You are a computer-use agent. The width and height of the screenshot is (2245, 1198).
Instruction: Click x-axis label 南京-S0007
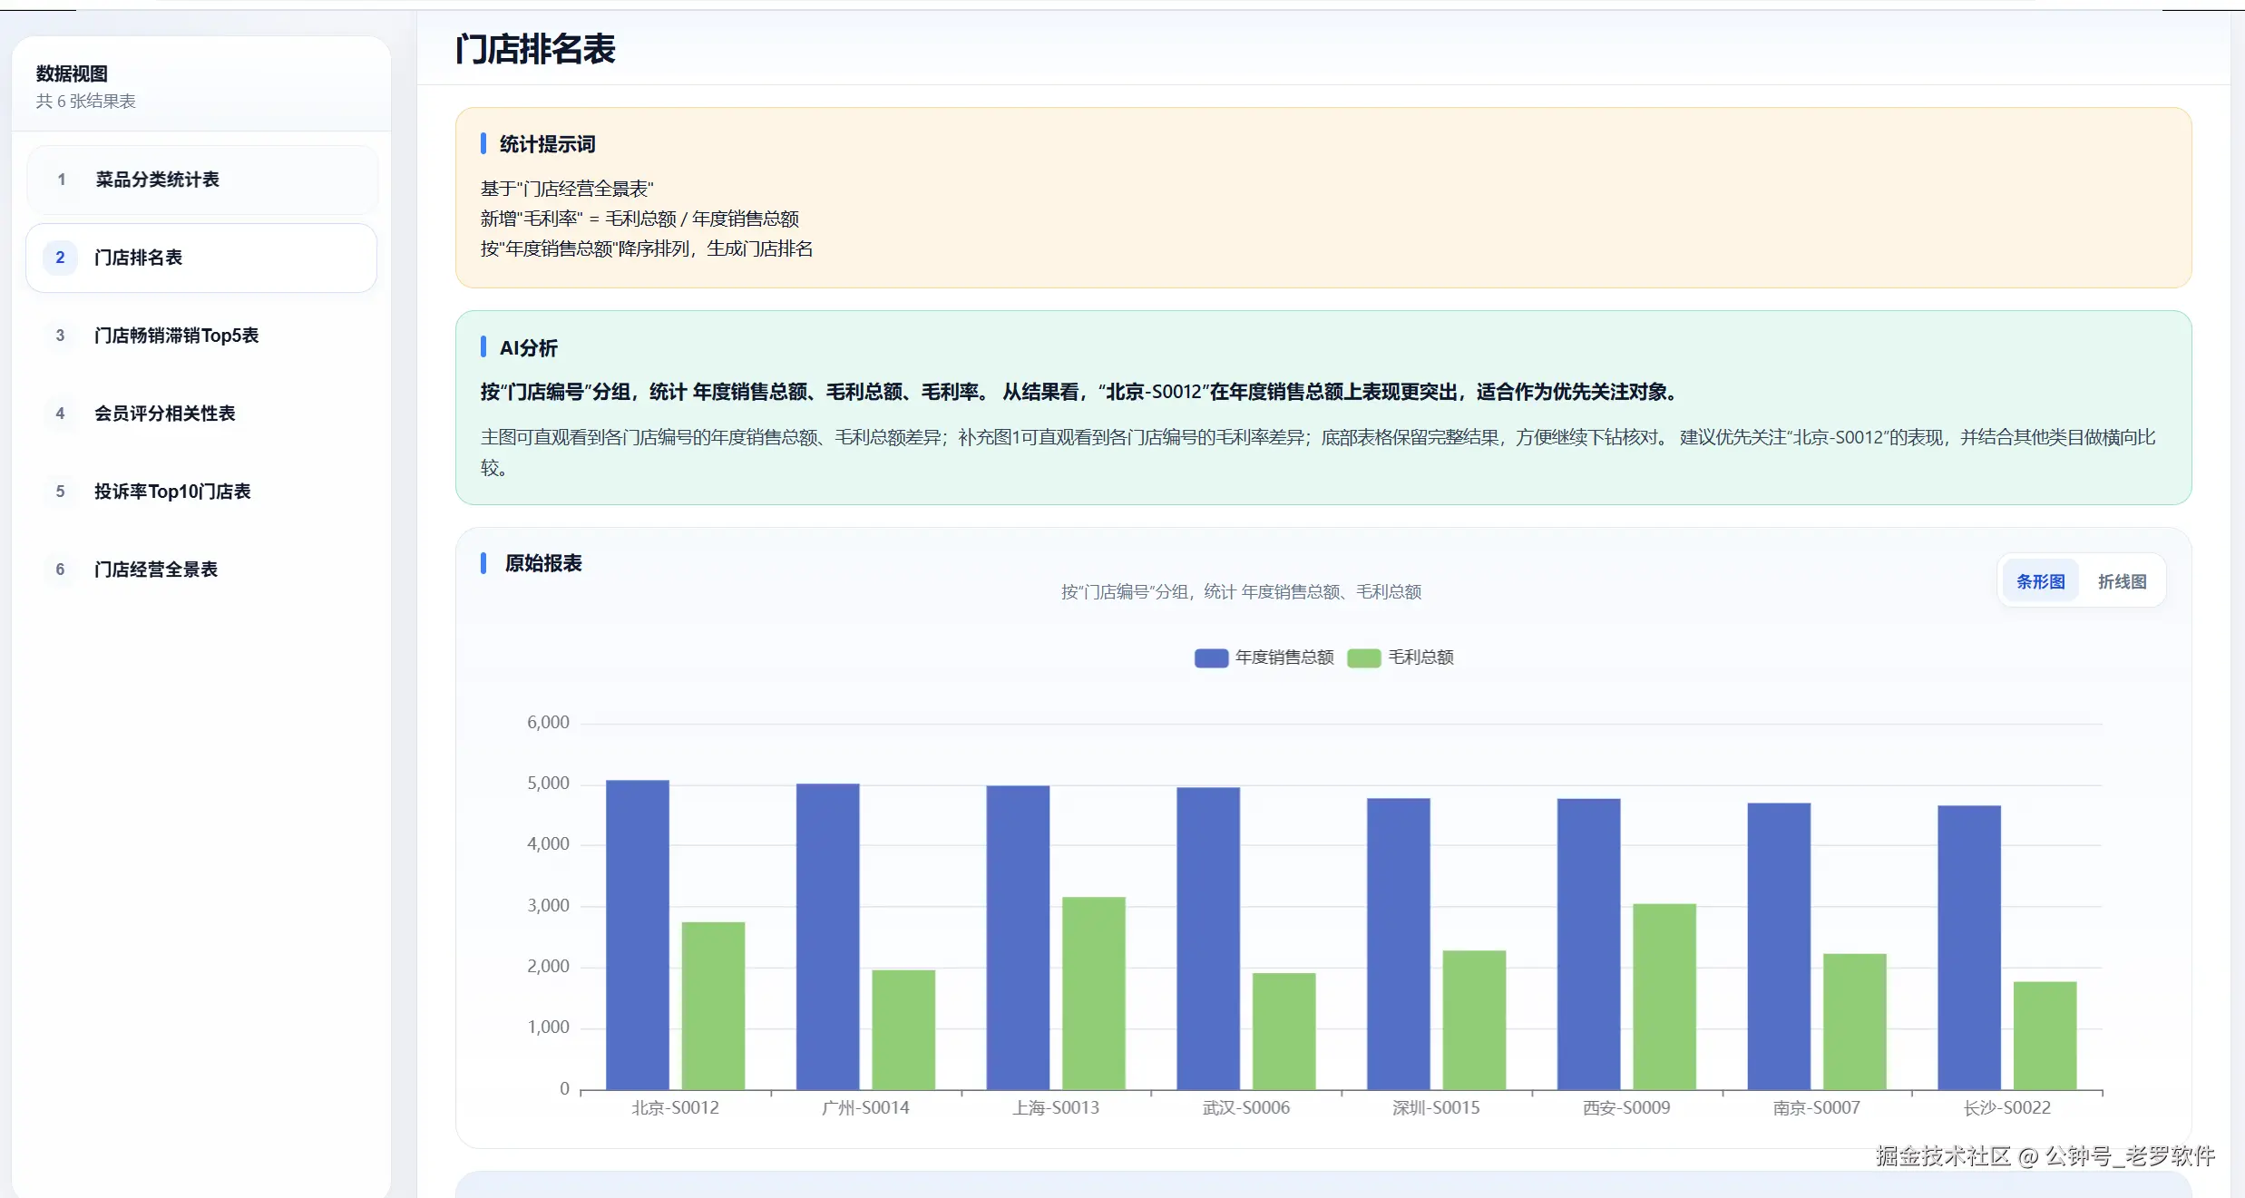[x=1817, y=1107]
